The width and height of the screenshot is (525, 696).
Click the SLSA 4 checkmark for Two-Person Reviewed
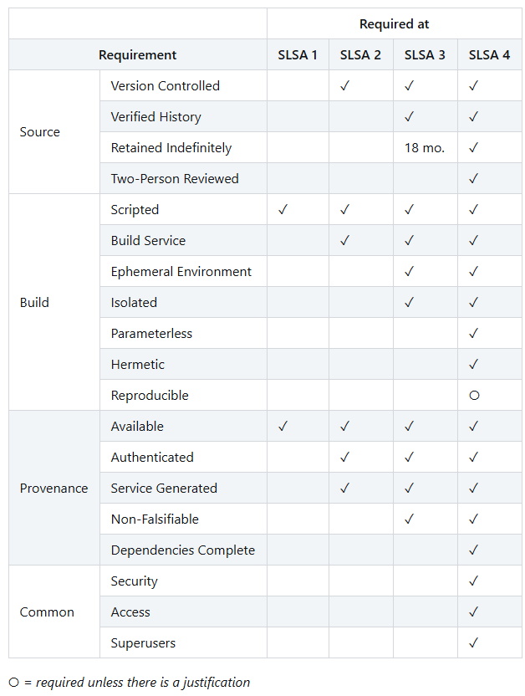tap(474, 179)
